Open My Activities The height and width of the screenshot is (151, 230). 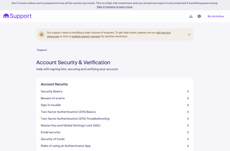[216, 16]
